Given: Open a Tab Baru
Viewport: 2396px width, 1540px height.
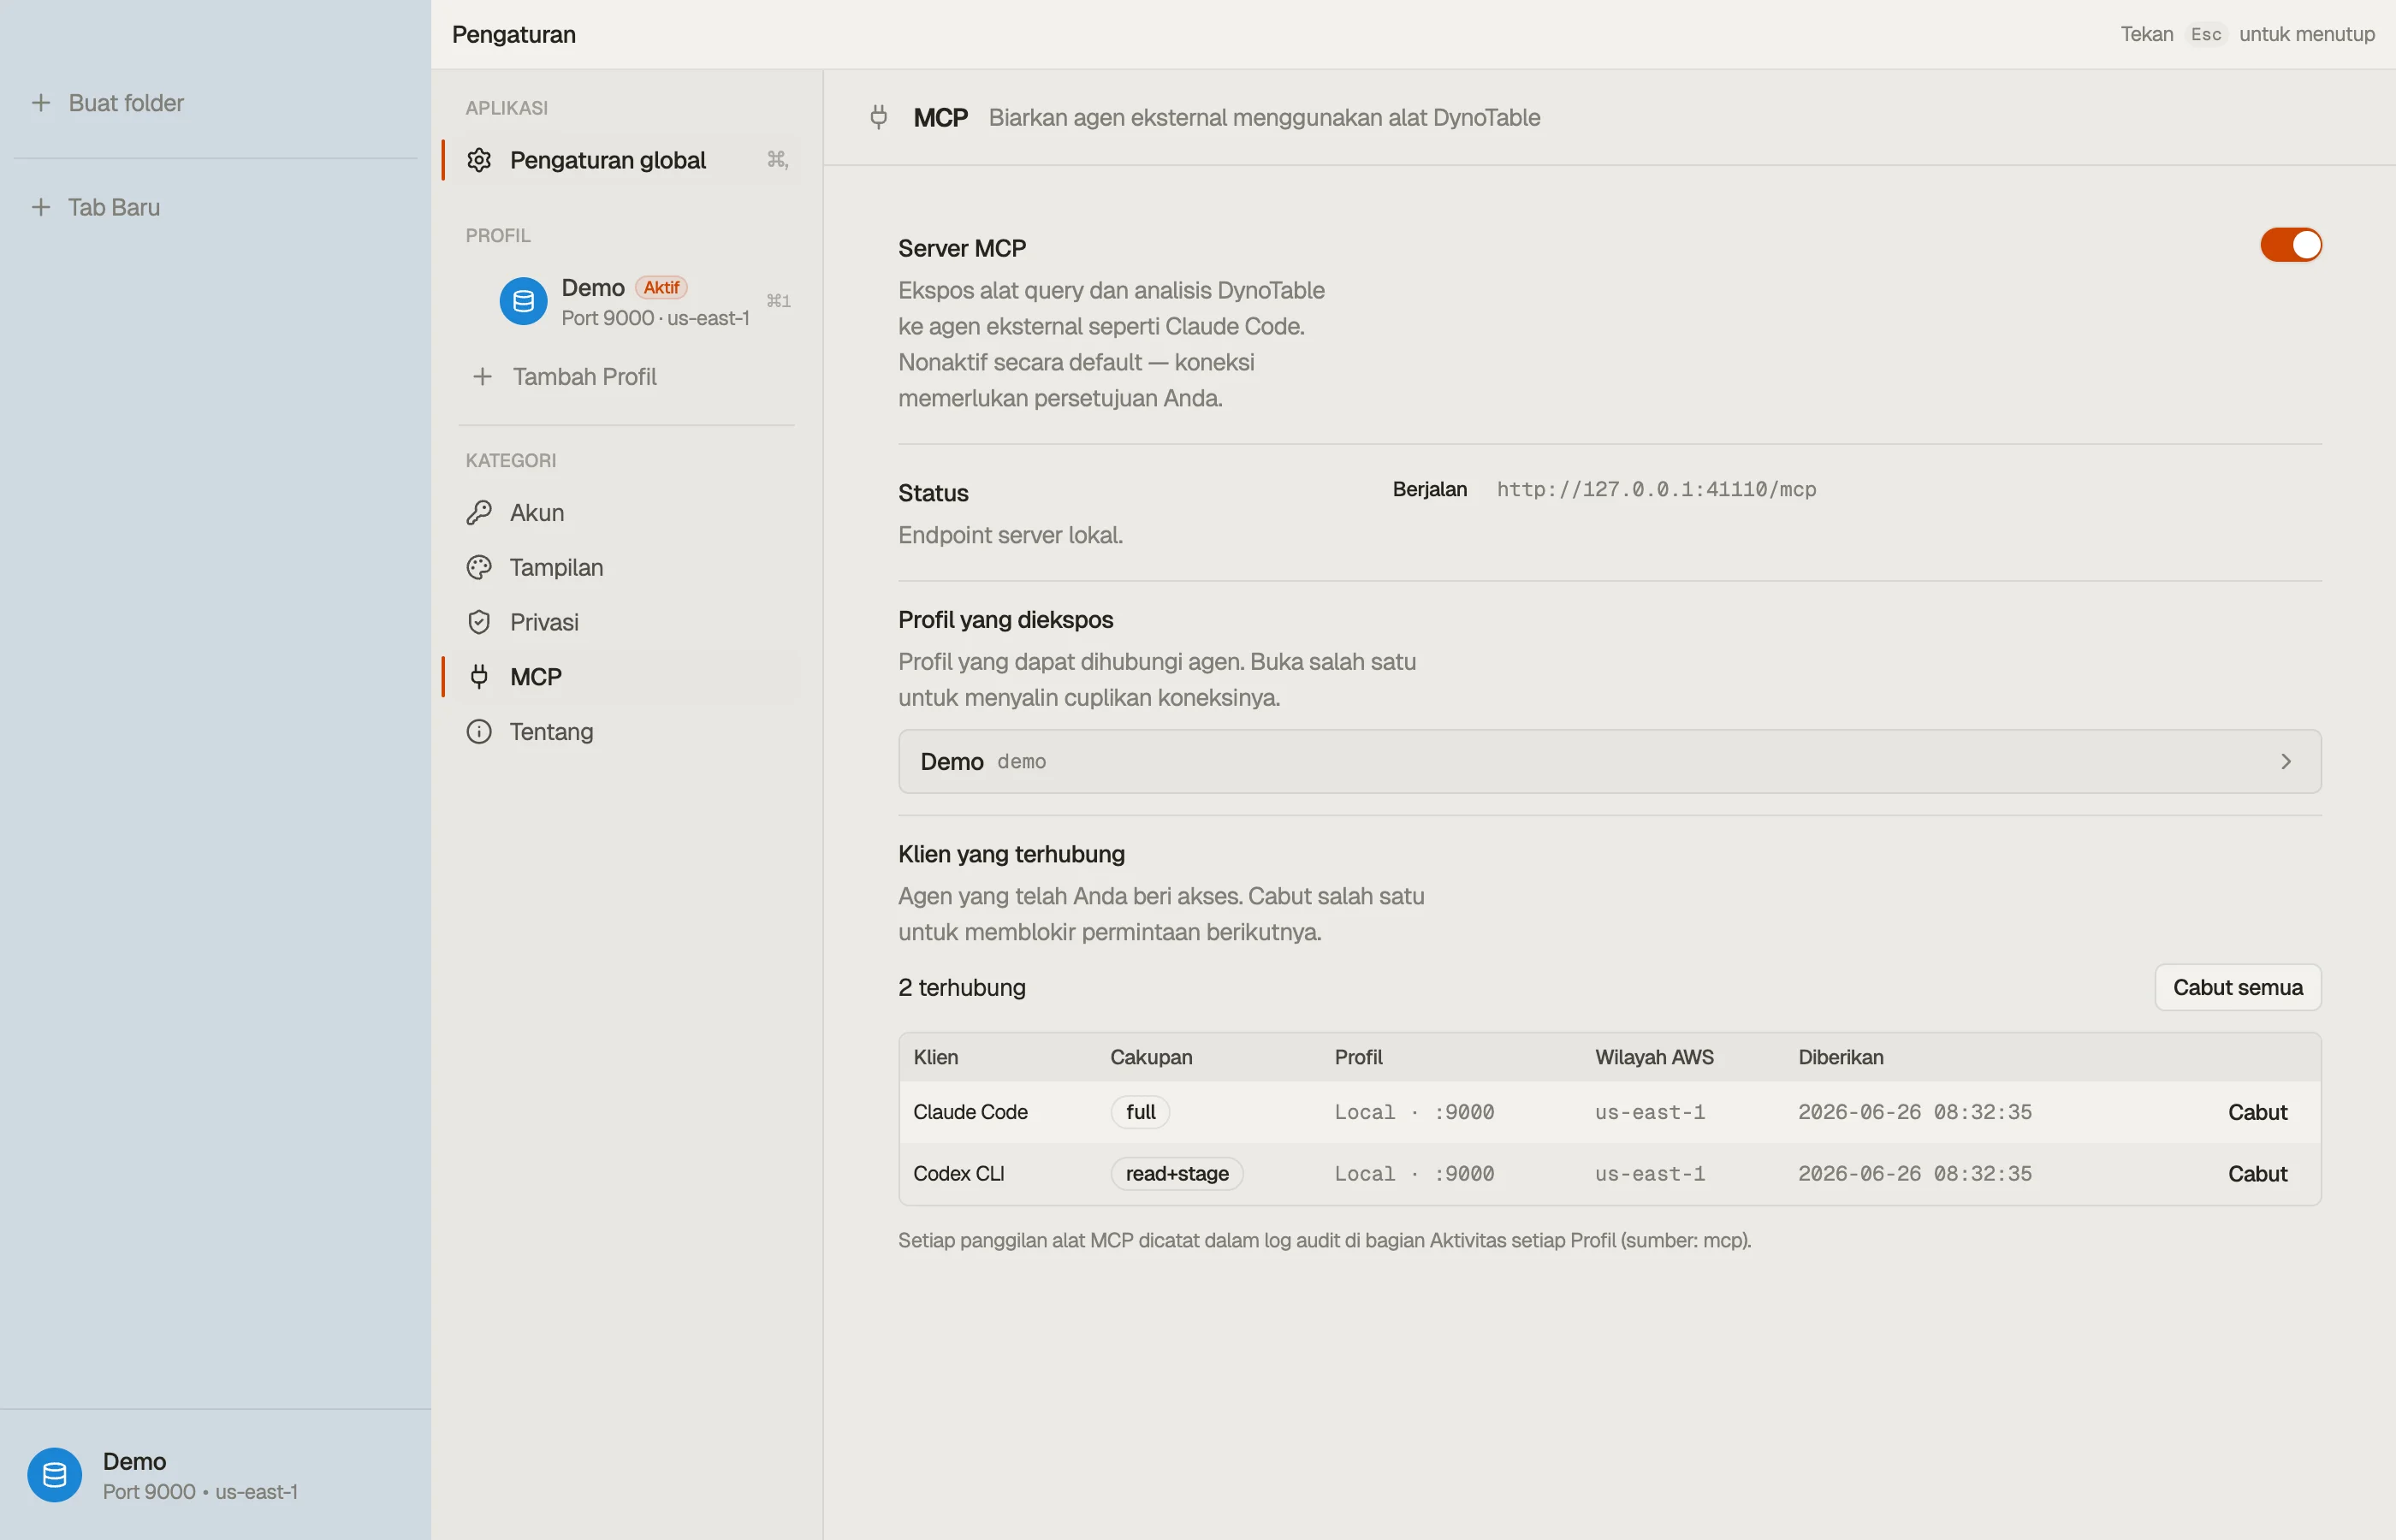Looking at the screenshot, I should 114,207.
